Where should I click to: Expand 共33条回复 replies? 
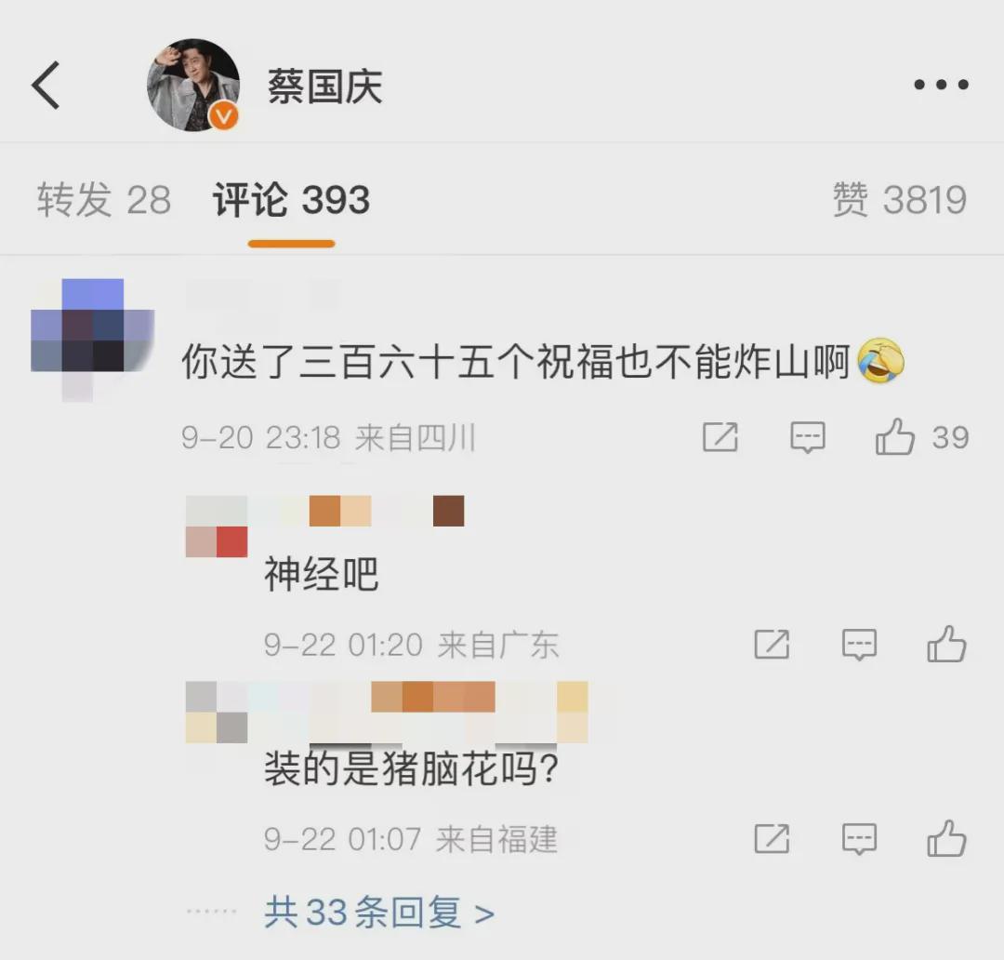coord(379,912)
